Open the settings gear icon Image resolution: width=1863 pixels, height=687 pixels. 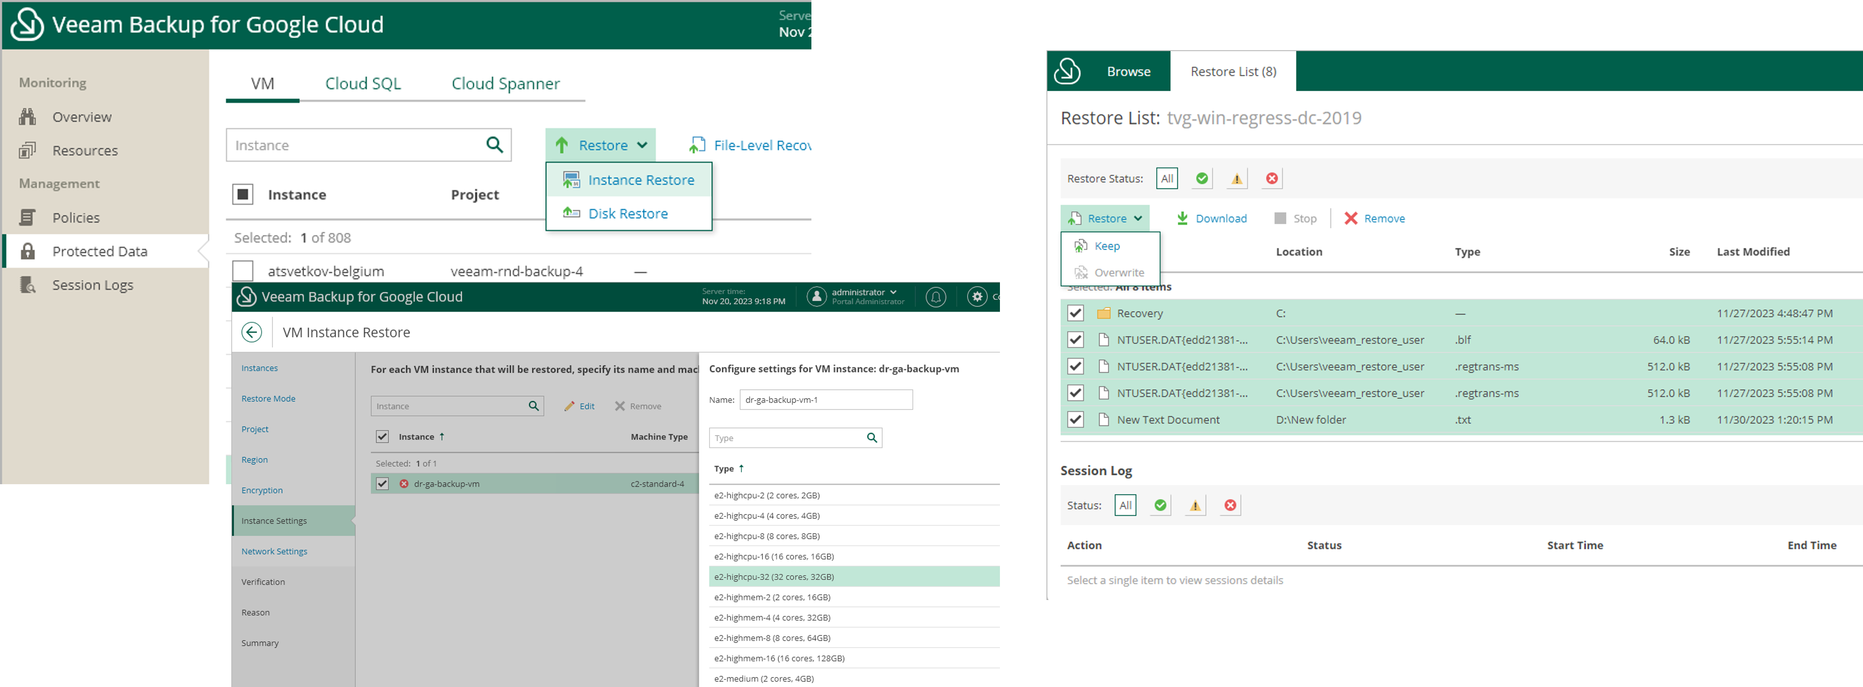(977, 297)
